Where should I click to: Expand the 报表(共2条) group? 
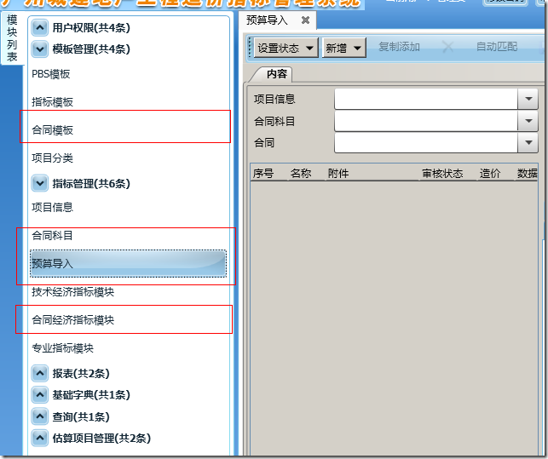click(40, 374)
